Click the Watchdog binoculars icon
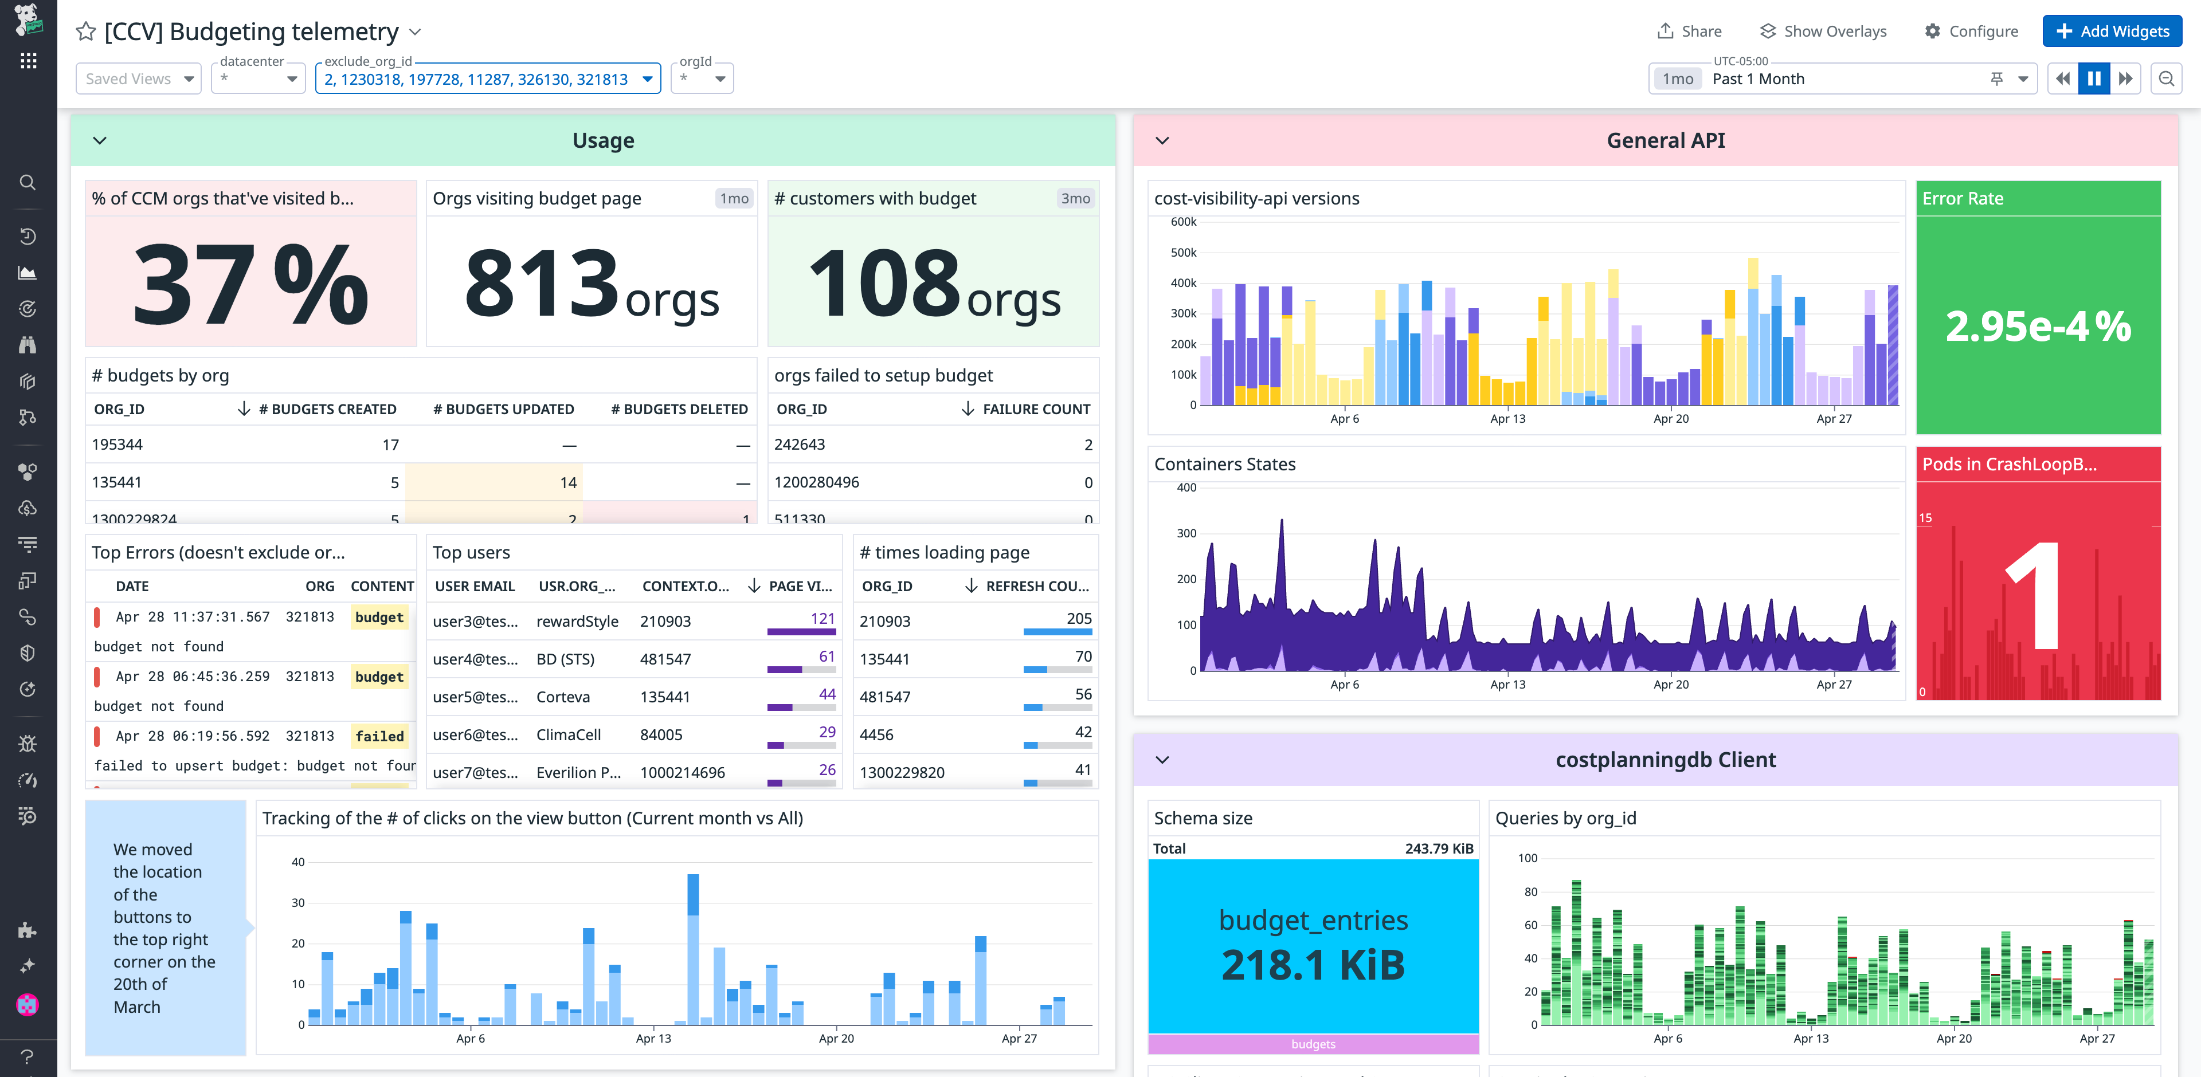The width and height of the screenshot is (2201, 1077). click(x=28, y=345)
